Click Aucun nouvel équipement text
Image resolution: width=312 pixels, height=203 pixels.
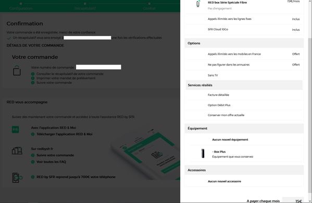pyautogui.click(x=230, y=139)
